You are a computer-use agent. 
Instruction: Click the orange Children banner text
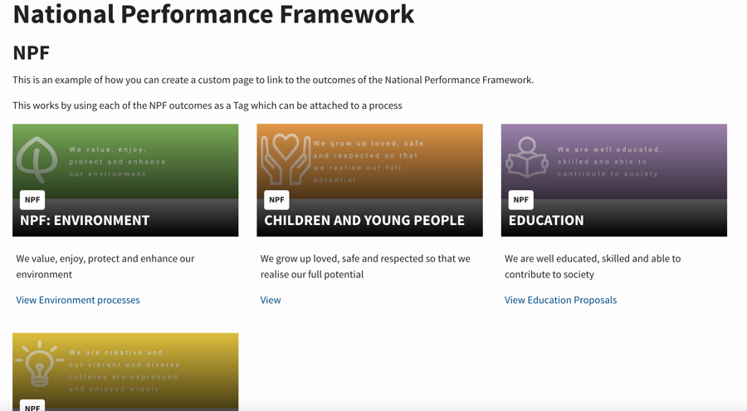[368, 161]
